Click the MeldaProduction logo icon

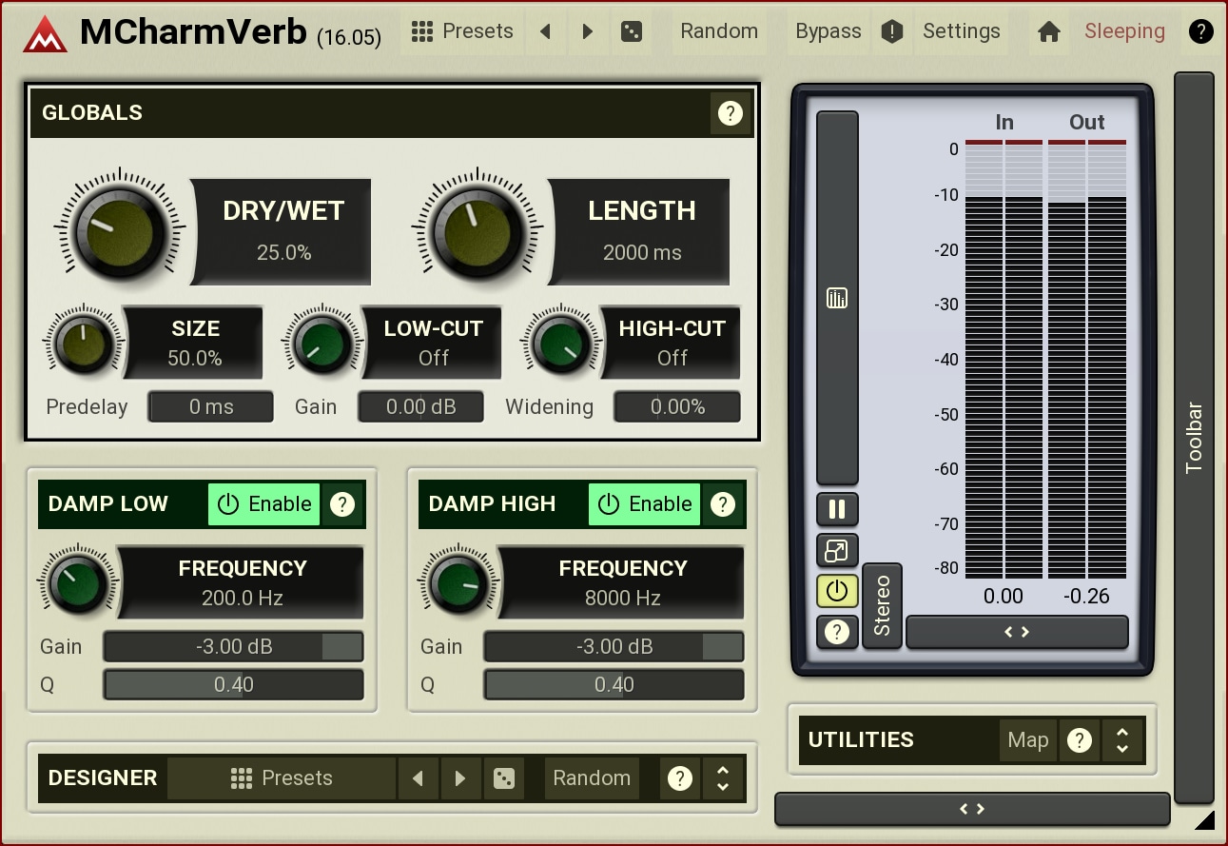point(45,32)
